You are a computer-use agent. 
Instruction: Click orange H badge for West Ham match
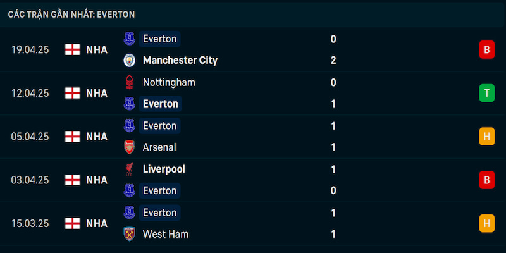pyautogui.click(x=486, y=223)
